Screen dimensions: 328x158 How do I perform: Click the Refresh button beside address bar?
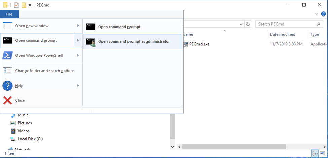[x=248, y=24]
